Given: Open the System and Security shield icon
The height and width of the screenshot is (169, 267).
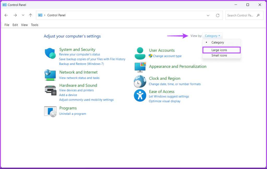Looking at the screenshot, I should coord(50,53).
